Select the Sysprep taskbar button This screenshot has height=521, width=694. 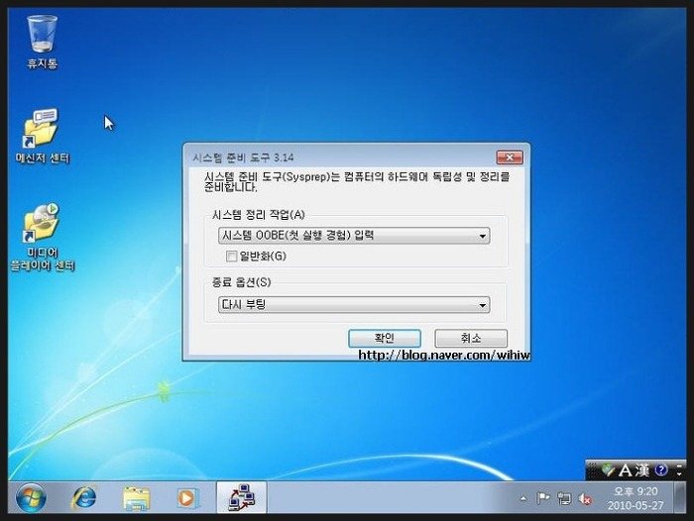coord(241,497)
